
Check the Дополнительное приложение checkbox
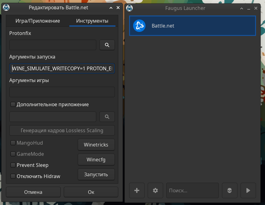tap(13, 104)
